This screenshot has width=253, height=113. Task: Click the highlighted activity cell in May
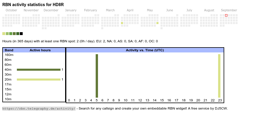click(x=158, y=23)
